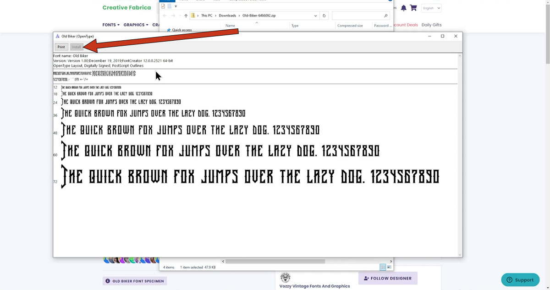Click the Old Biker Font Specimen link
The image size is (550, 290).
point(134,280)
